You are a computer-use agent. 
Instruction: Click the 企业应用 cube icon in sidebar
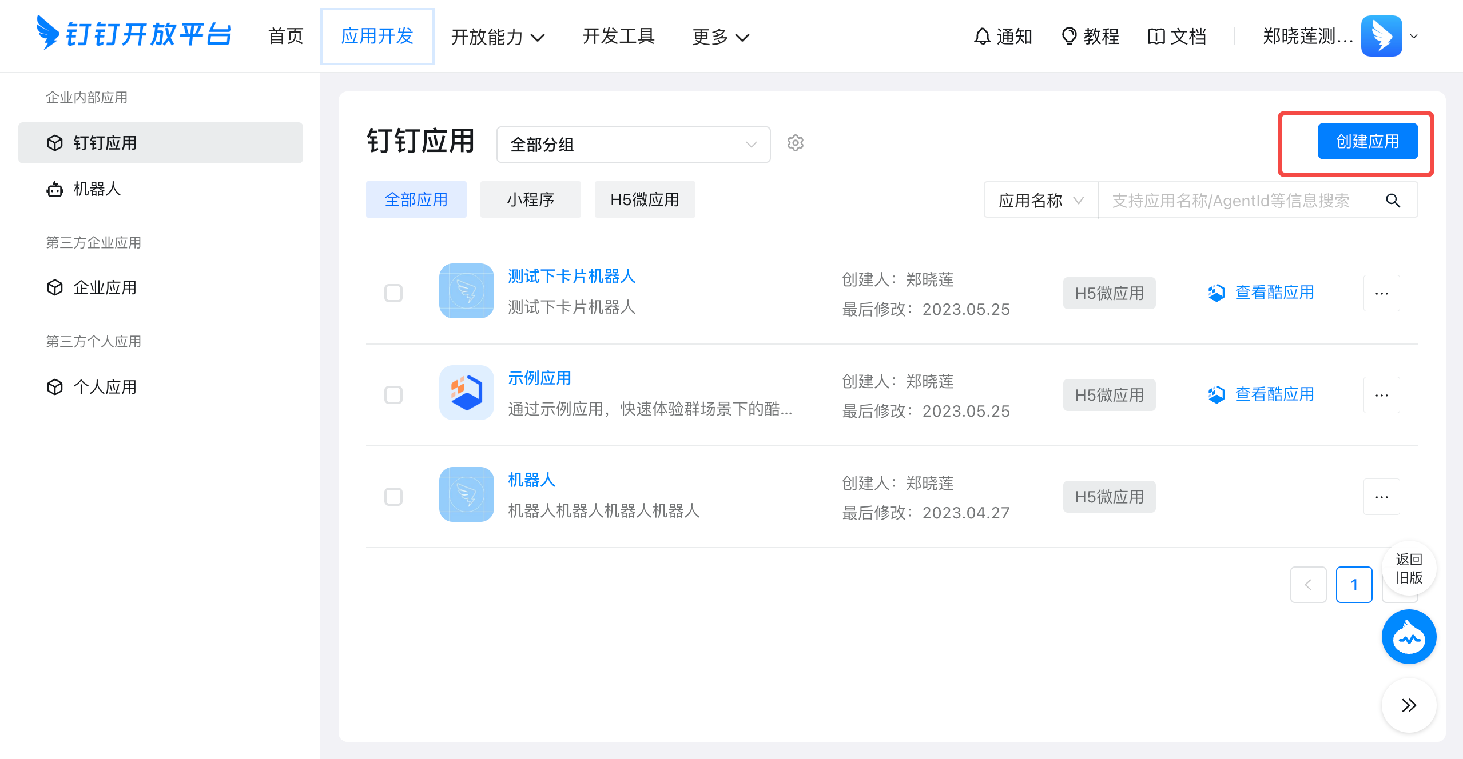click(x=55, y=287)
